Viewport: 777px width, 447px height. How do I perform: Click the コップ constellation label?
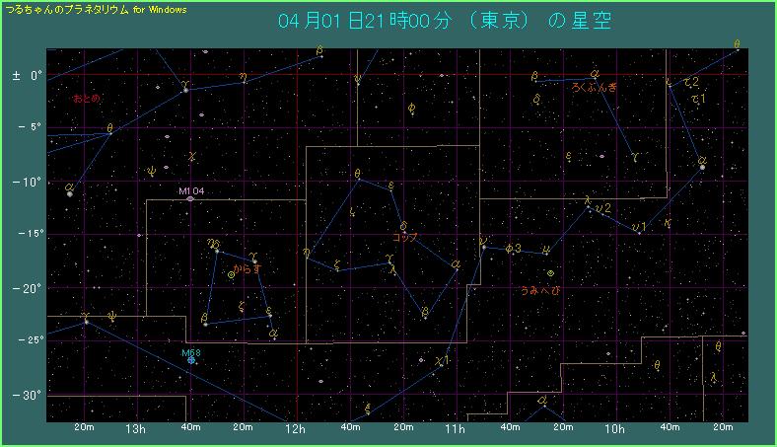click(405, 238)
